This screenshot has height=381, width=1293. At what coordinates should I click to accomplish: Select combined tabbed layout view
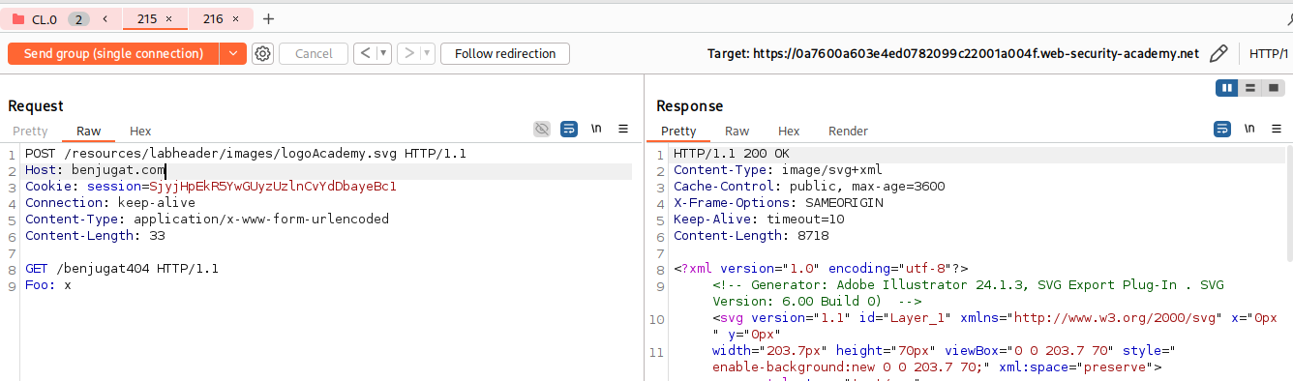(x=1274, y=88)
